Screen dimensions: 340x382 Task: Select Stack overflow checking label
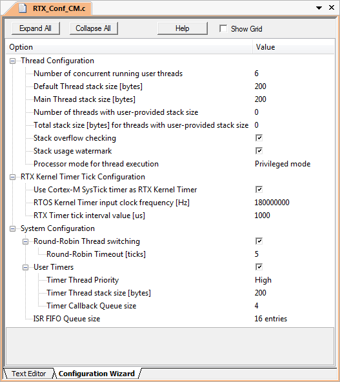click(x=75, y=138)
